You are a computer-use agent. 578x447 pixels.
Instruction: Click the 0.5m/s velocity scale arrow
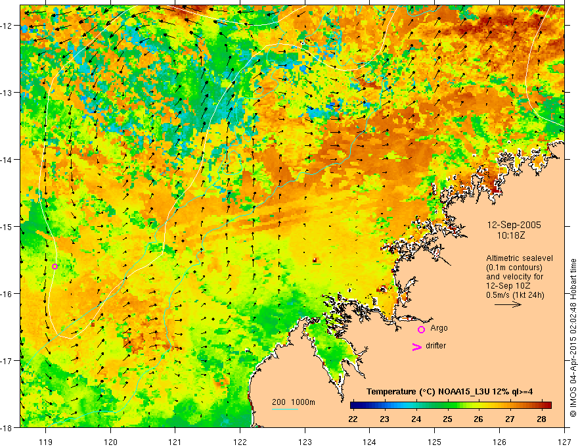508,304
